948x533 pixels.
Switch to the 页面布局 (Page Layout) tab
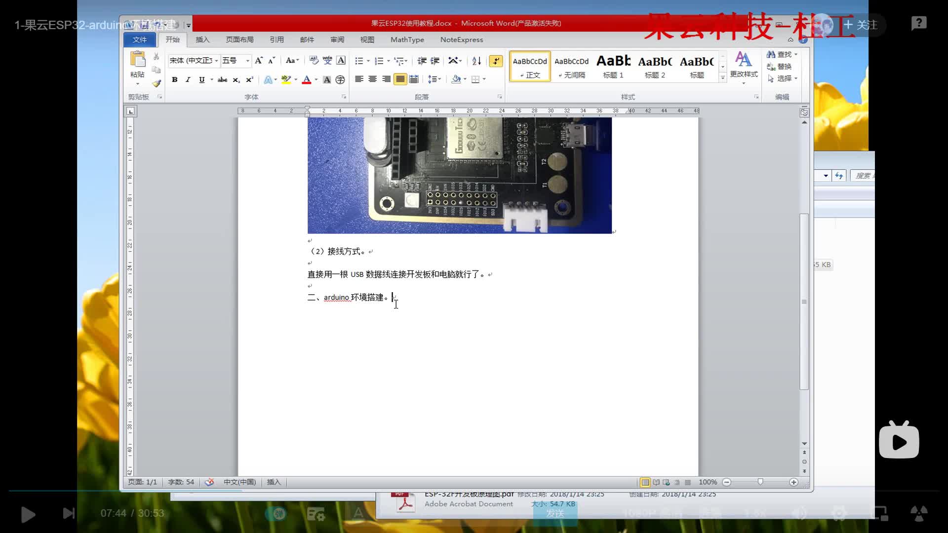tap(239, 39)
